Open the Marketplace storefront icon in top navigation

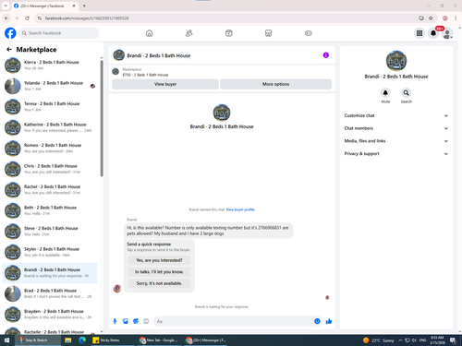[x=268, y=33]
